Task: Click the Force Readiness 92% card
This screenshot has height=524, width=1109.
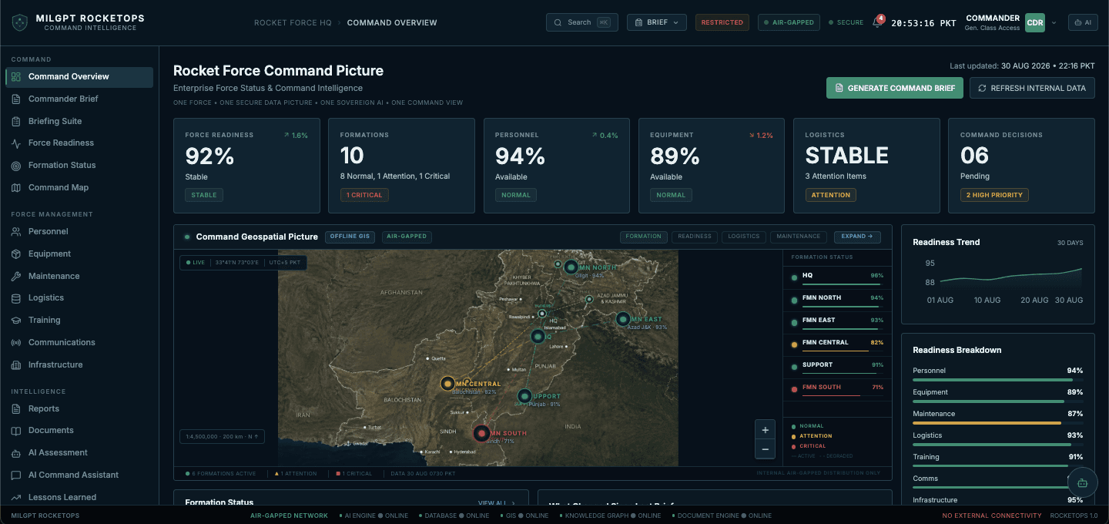Action: tap(246, 166)
